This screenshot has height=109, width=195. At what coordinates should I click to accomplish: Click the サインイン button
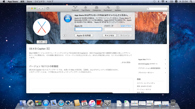125,35
